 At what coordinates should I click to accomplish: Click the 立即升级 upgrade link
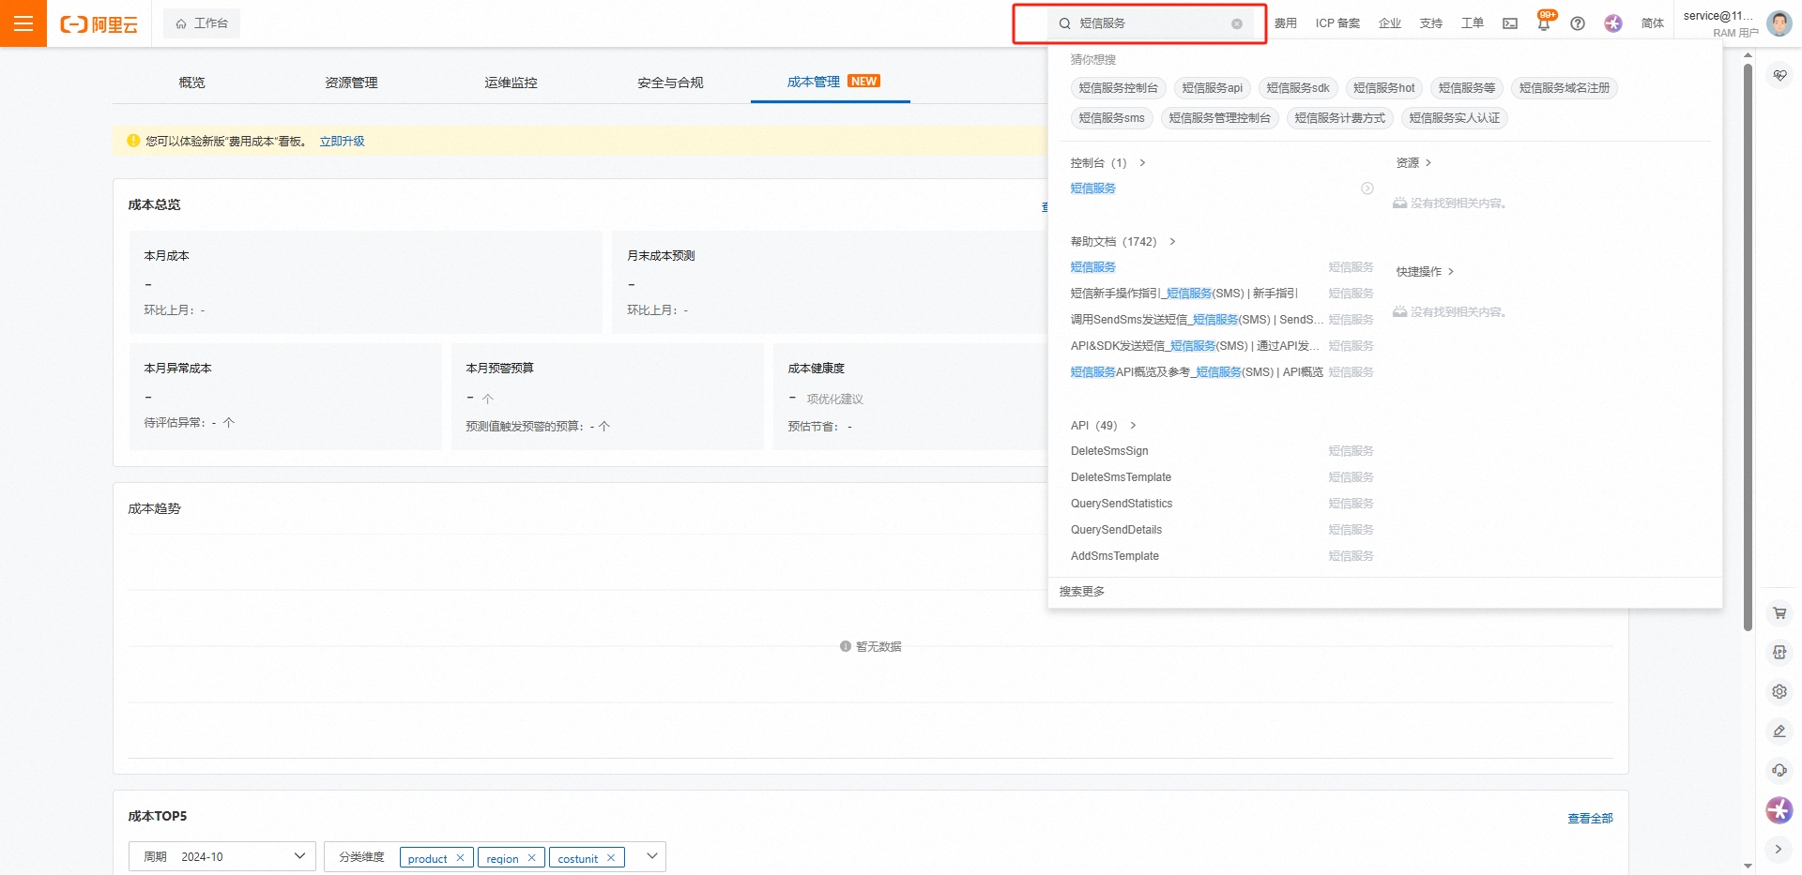tap(341, 141)
